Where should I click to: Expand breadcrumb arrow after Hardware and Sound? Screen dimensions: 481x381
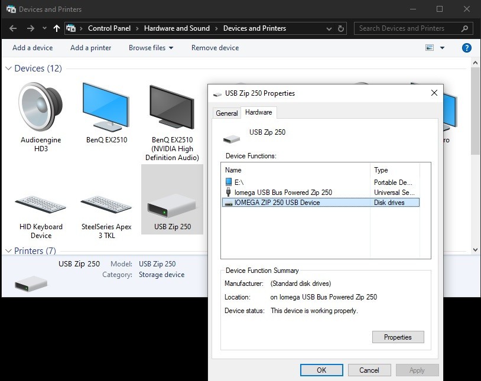click(216, 28)
